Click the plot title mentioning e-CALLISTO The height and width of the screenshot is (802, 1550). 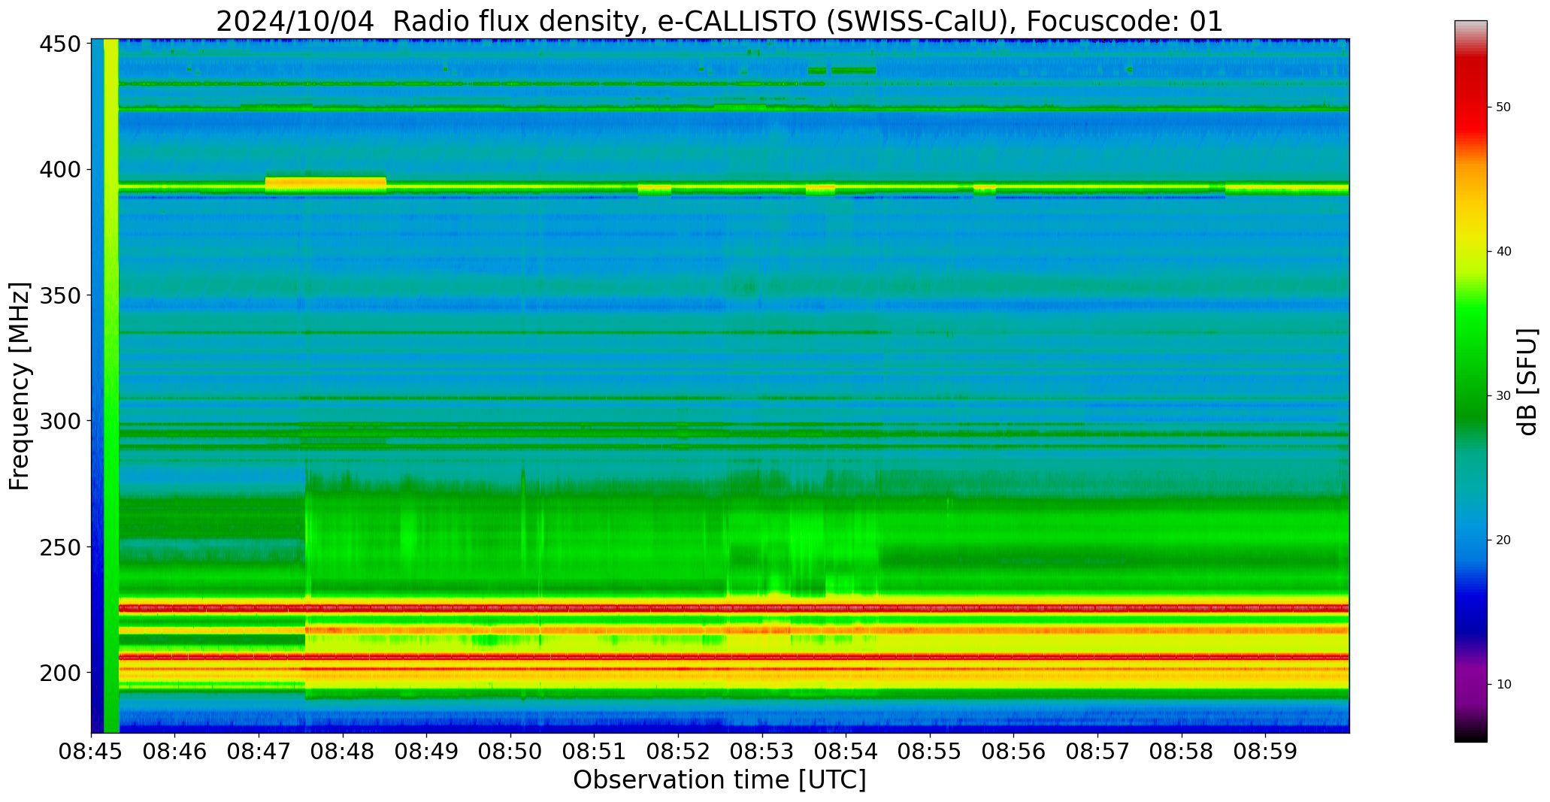point(719,21)
